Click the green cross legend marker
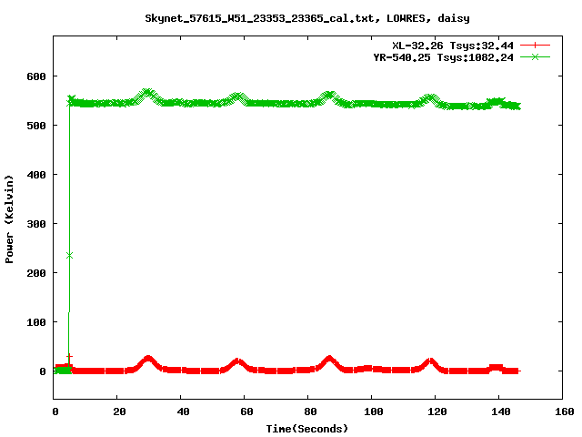This screenshot has width=582, height=437. tap(535, 56)
